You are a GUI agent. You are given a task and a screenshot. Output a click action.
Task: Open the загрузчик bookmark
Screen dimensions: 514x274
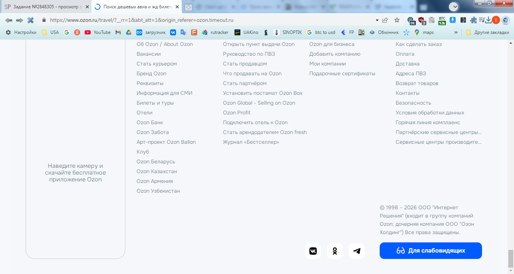(151, 32)
